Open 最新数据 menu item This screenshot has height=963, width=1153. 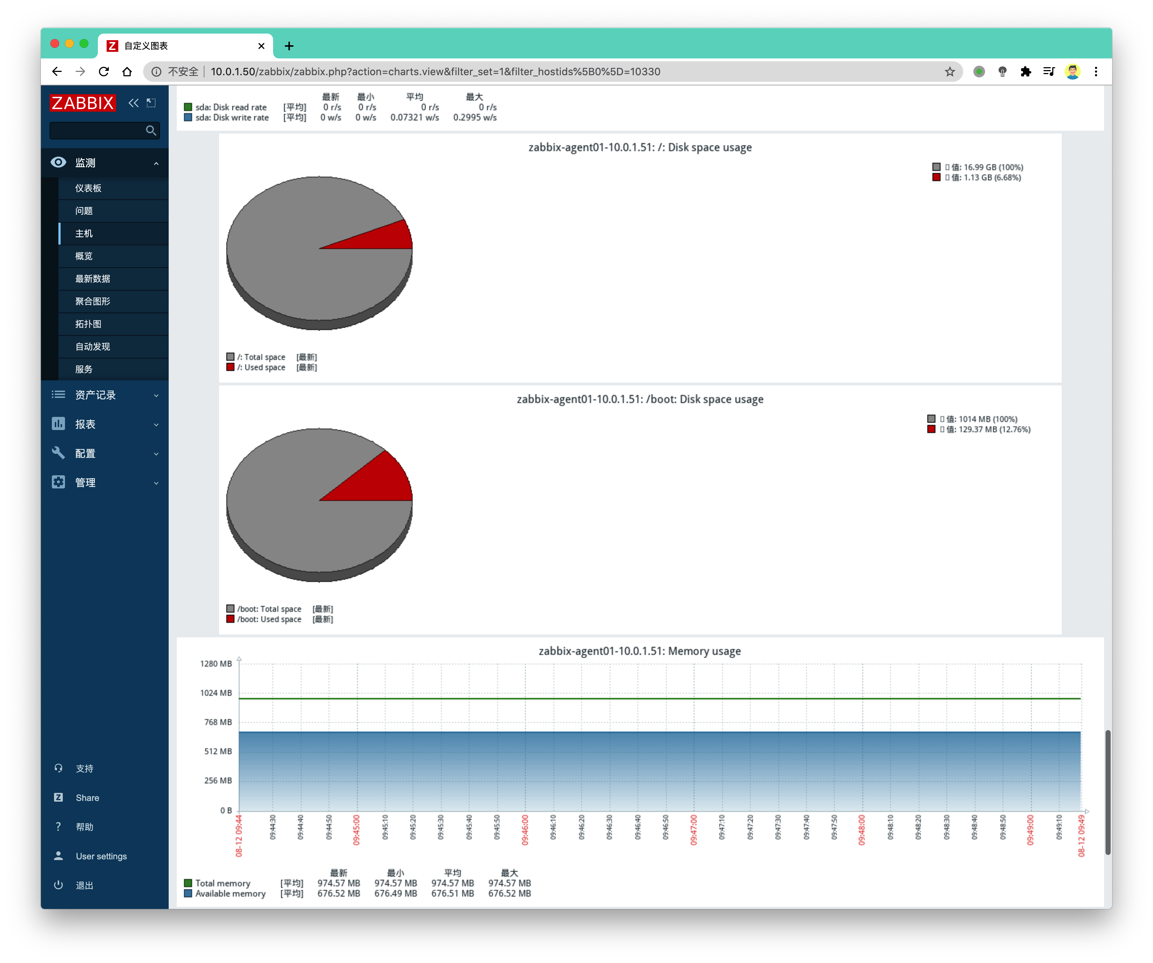click(113, 279)
